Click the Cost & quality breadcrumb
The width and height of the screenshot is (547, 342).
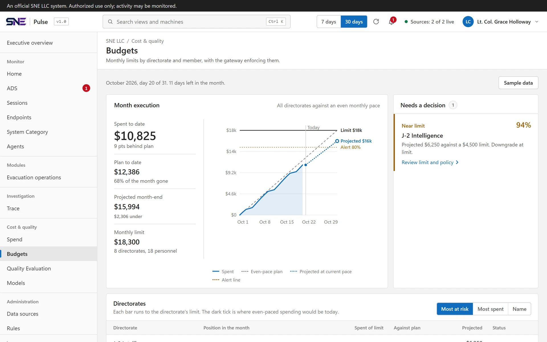click(148, 41)
